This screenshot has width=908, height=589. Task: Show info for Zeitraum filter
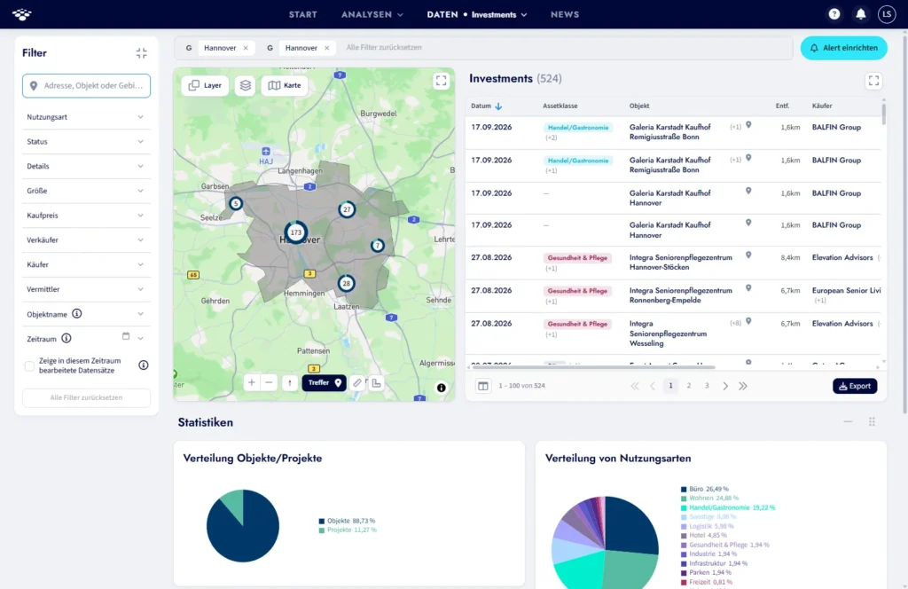66,338
